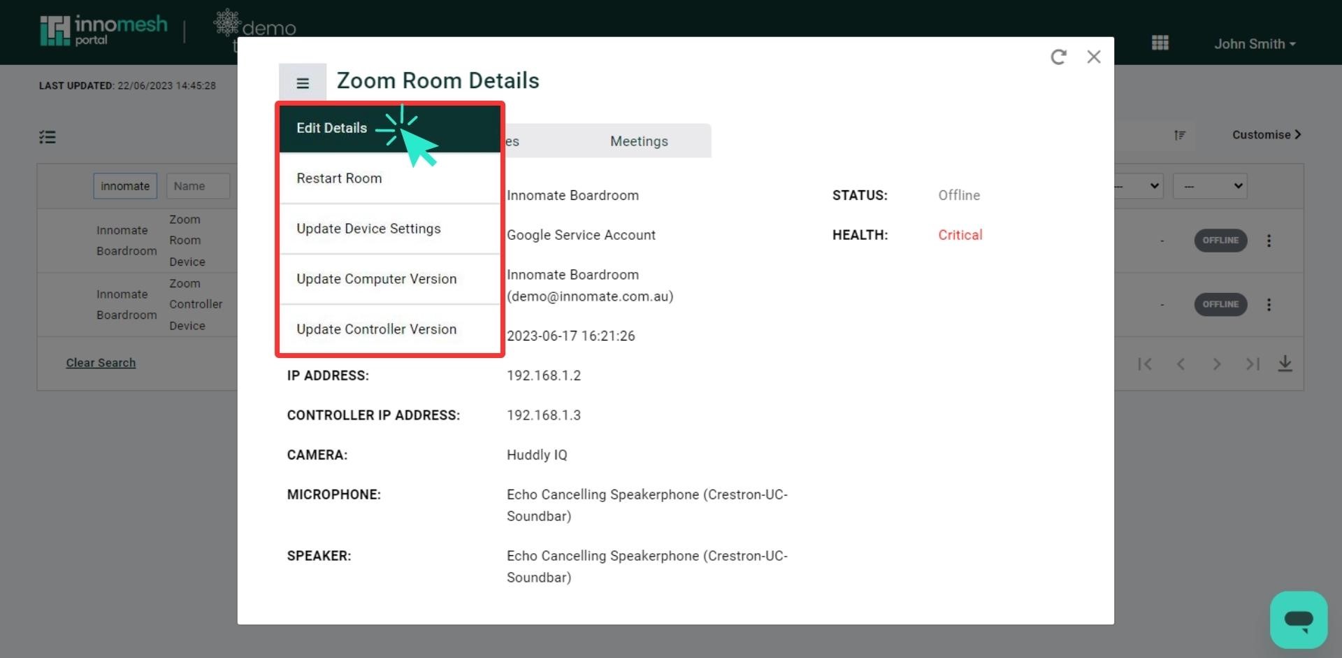Viewport: 1342px width, 658px height.
Task: Switch to the Meetings tab
Action: pyautogui.click(x=639, y=141)
